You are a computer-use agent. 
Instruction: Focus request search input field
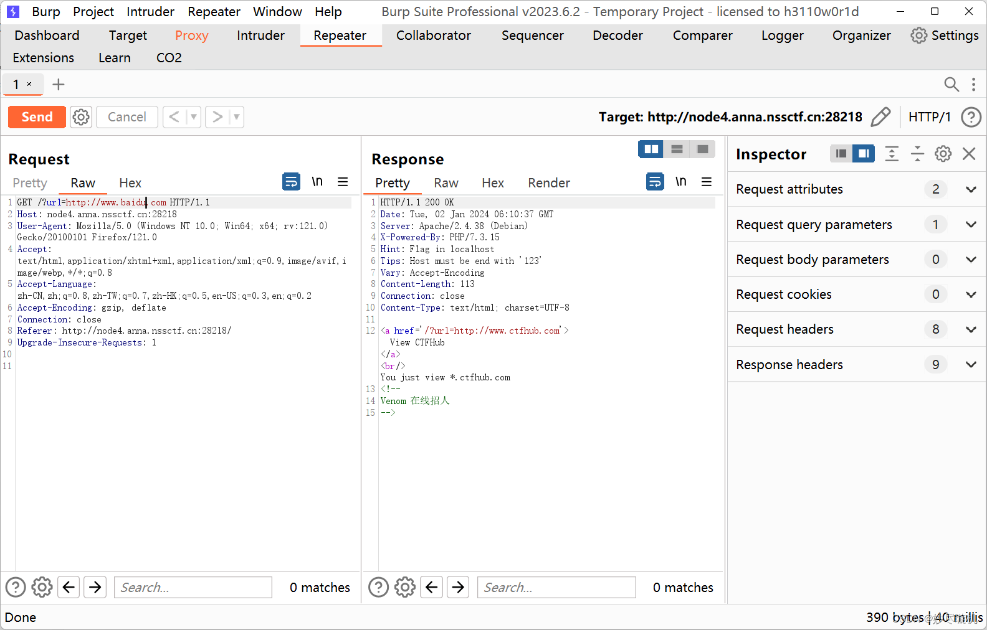tap(193, 587)
